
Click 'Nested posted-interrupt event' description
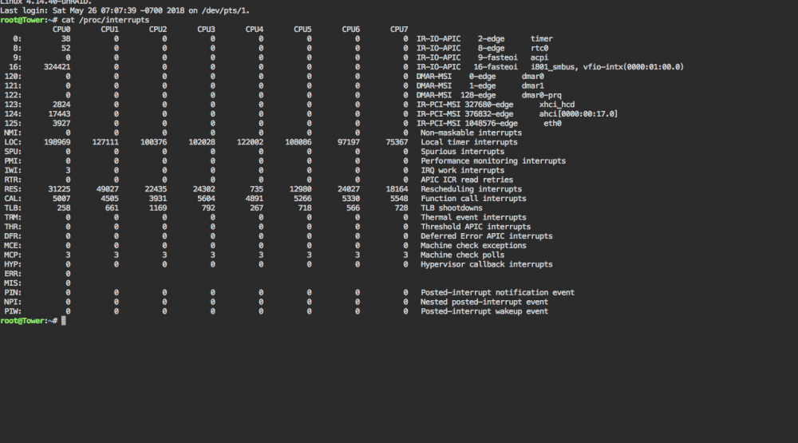[x=484, y=303]
